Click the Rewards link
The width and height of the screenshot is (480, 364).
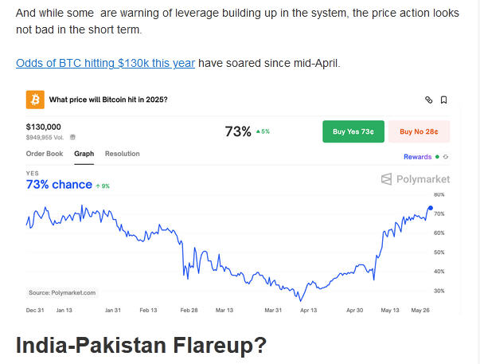coord(417,157)
